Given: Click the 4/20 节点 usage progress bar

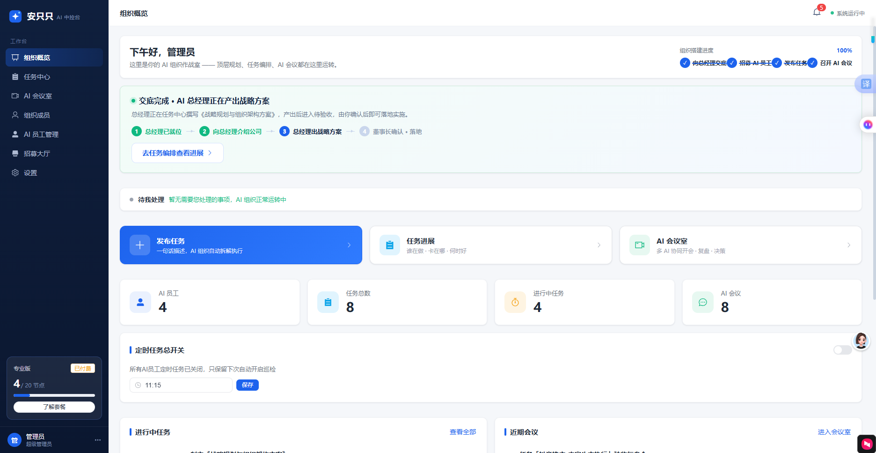Looking at the screenshot, I should point(54,395).
